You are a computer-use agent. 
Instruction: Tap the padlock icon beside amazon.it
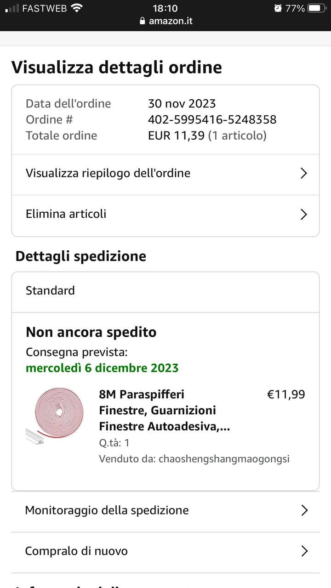[142, 21]
